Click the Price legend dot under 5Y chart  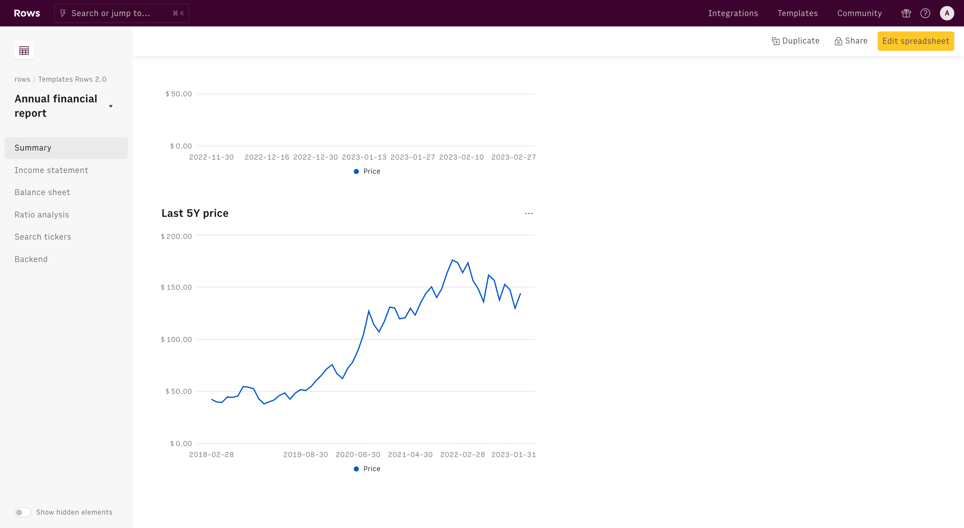(x=356, y=469)
